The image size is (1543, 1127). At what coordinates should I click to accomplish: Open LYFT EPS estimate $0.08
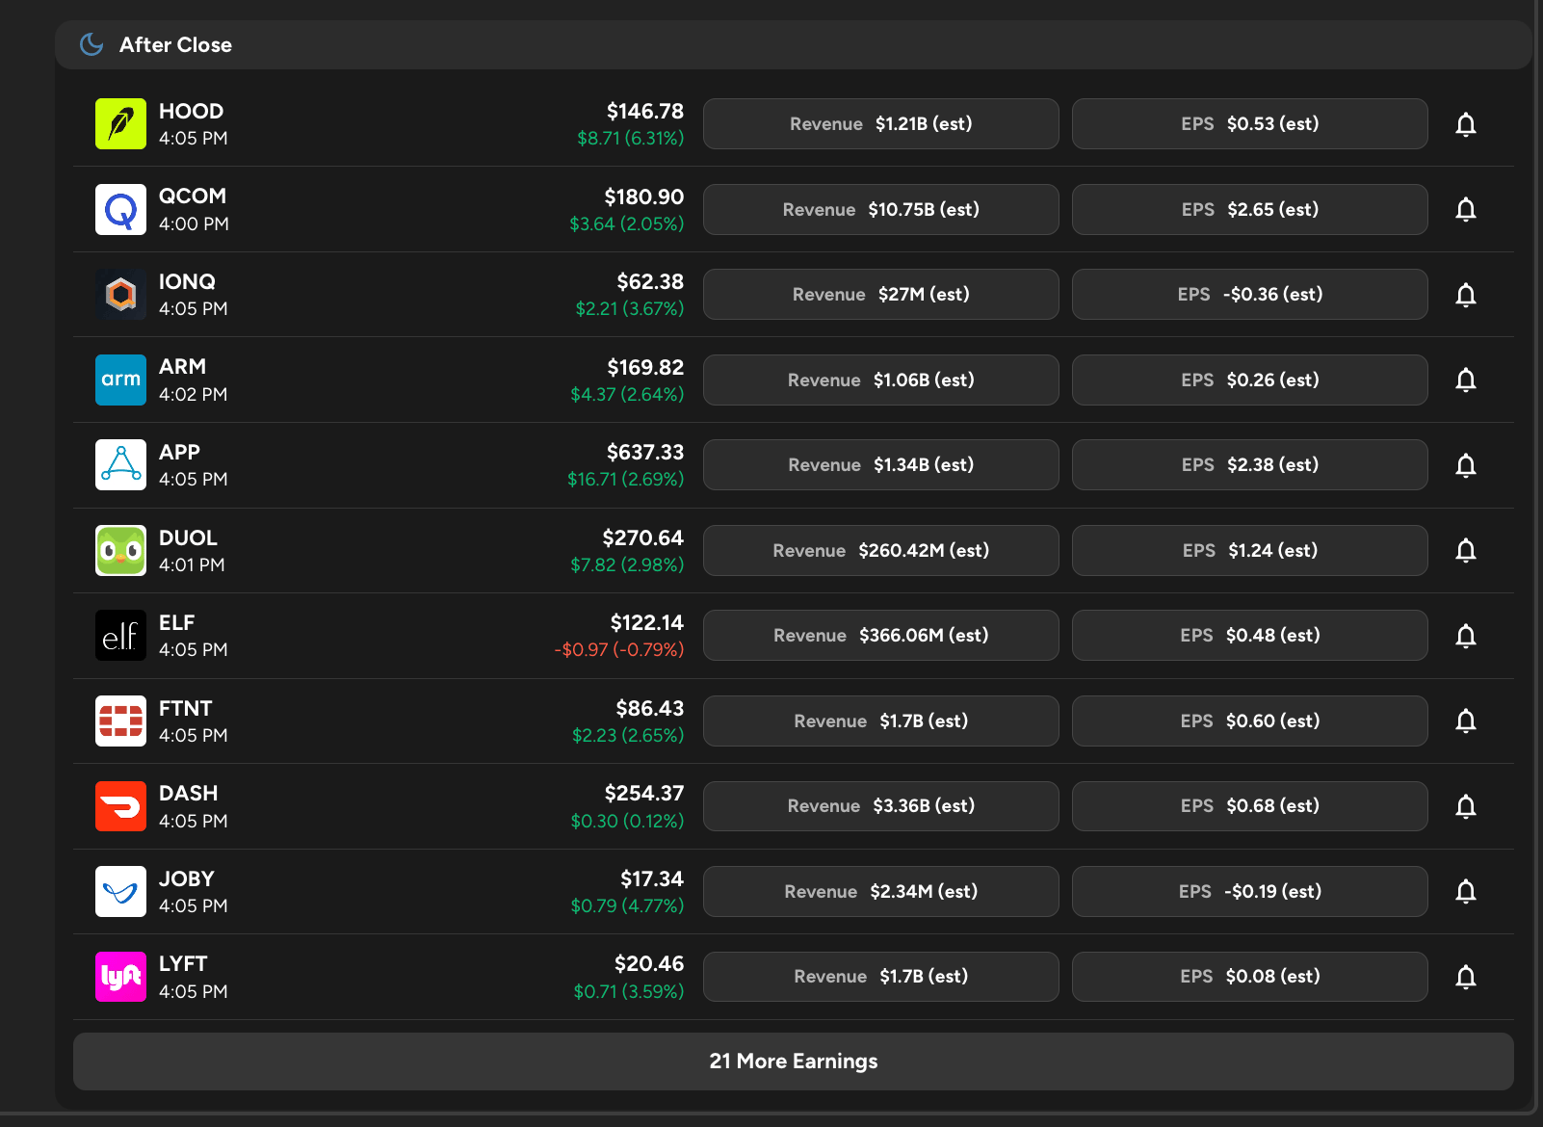1250,977
